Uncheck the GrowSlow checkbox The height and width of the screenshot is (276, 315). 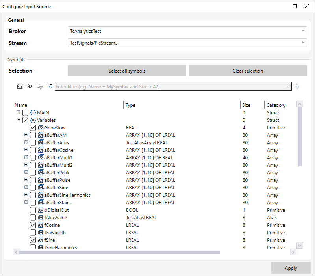pyautogui.click(x=33, y=128)
